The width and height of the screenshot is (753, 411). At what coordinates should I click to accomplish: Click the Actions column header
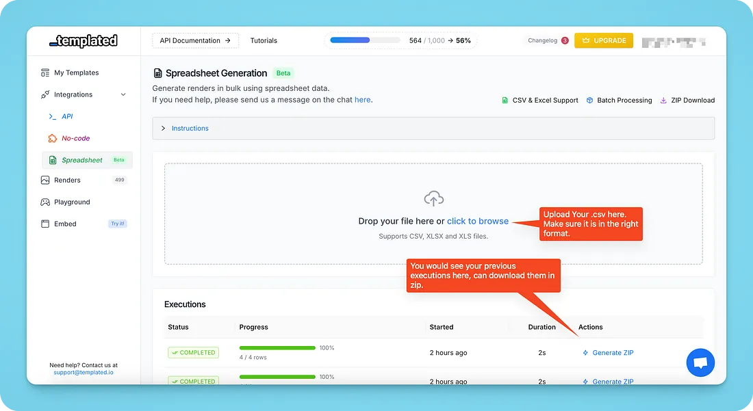590,328
